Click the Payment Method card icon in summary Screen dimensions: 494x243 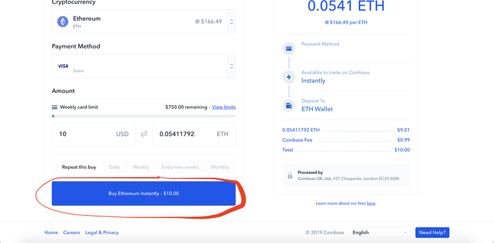(288, 49)
